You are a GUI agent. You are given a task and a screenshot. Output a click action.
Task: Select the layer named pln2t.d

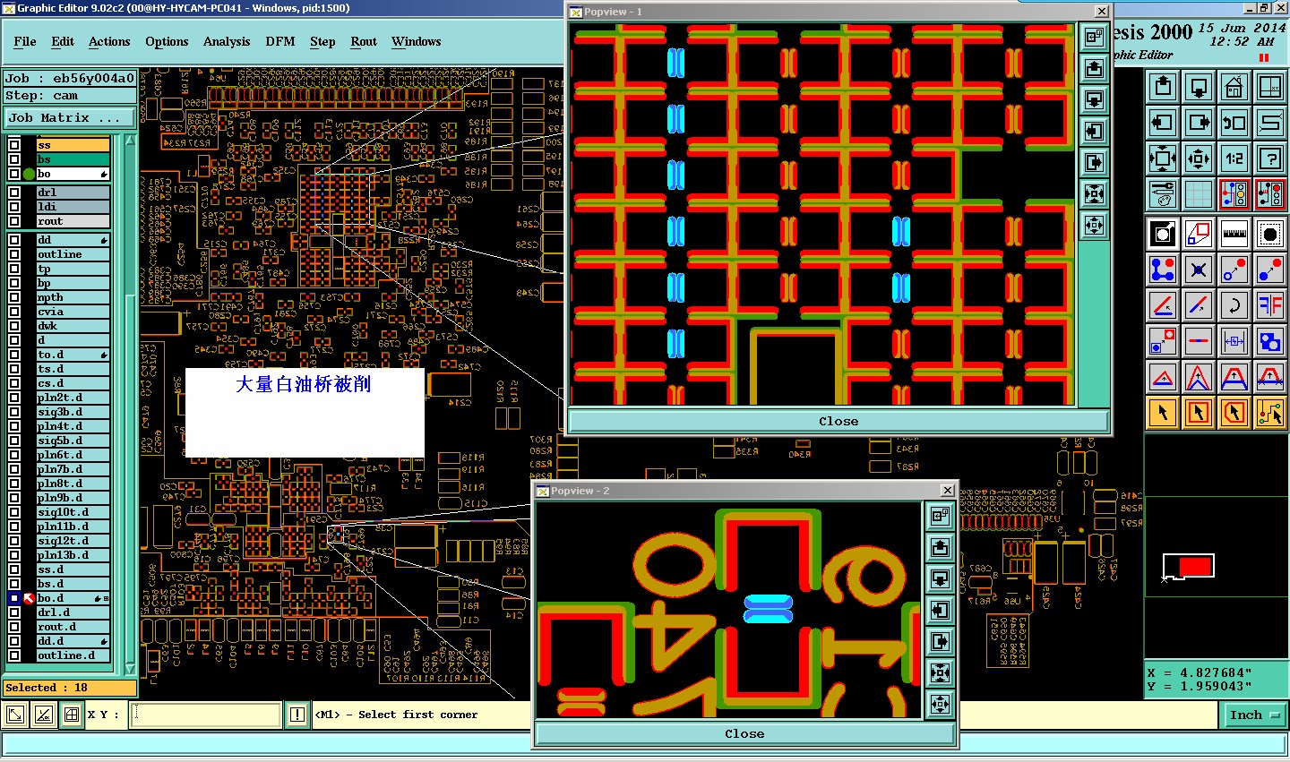pos(73,398)
